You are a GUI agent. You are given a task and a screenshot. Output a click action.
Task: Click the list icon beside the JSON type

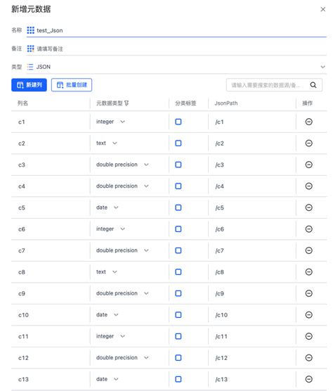pyautogui.click(x=30, y=67)
